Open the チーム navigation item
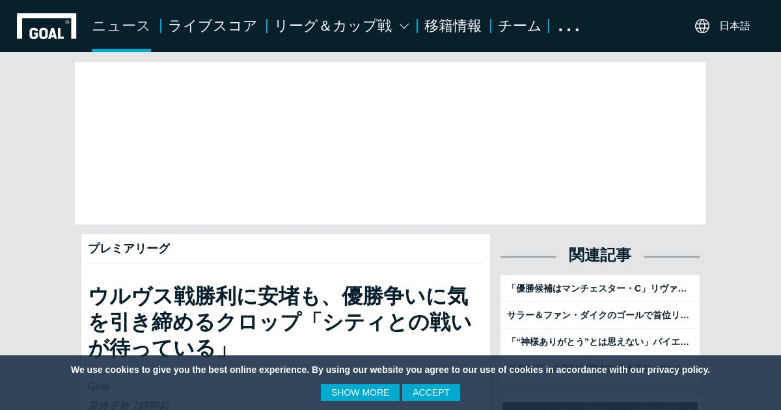The width and height of the screenshot is (781, 410). [x=519, y=26]
